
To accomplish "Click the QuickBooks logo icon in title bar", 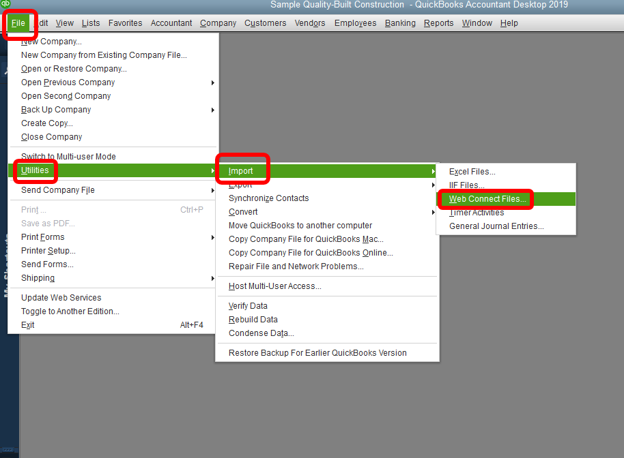I will tap(5, 3).
